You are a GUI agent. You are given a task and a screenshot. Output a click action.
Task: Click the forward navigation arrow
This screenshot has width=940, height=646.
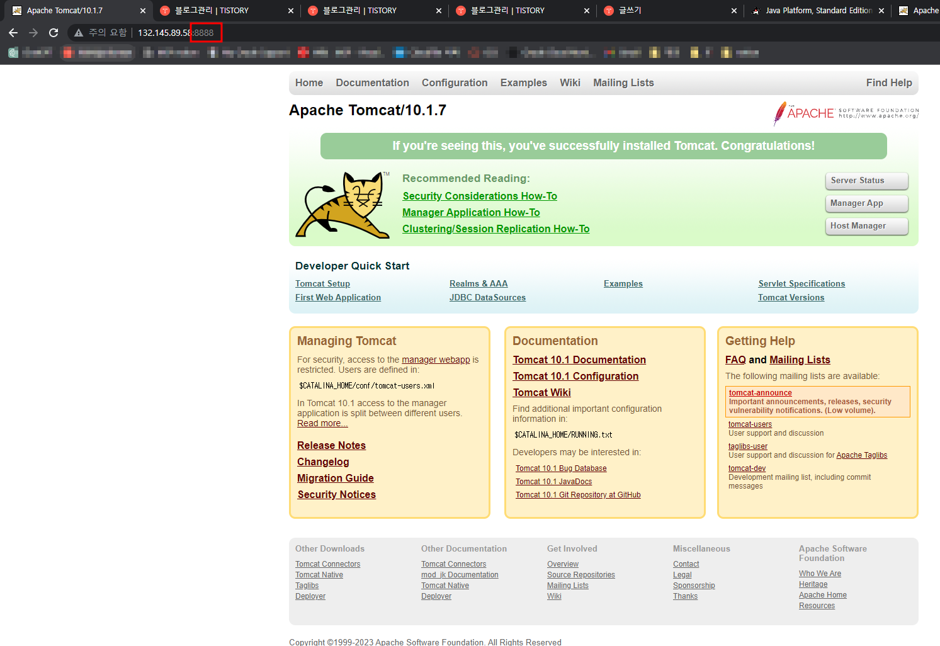tap(33, 33)
